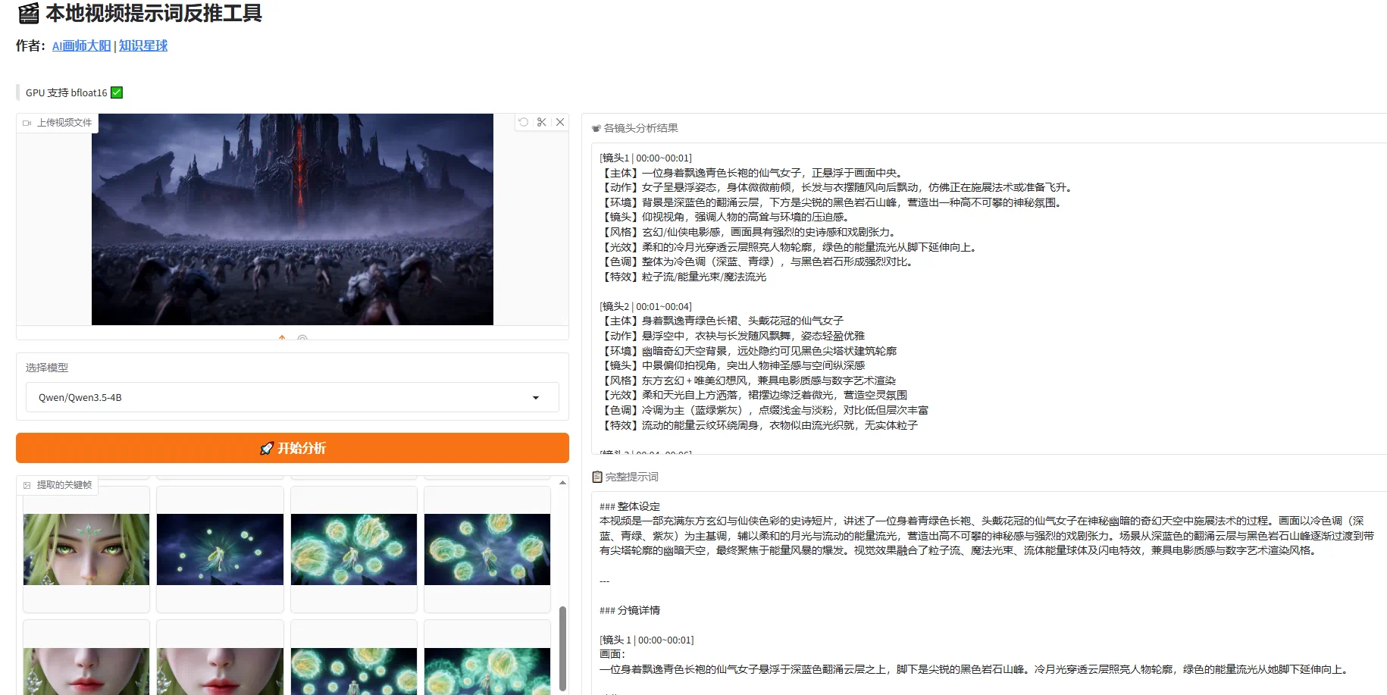This screenshot has height=695, width=1387.
Task: Click the paragraph starting 本视频是一部充满东方玄幻
Action: (986, 536)
